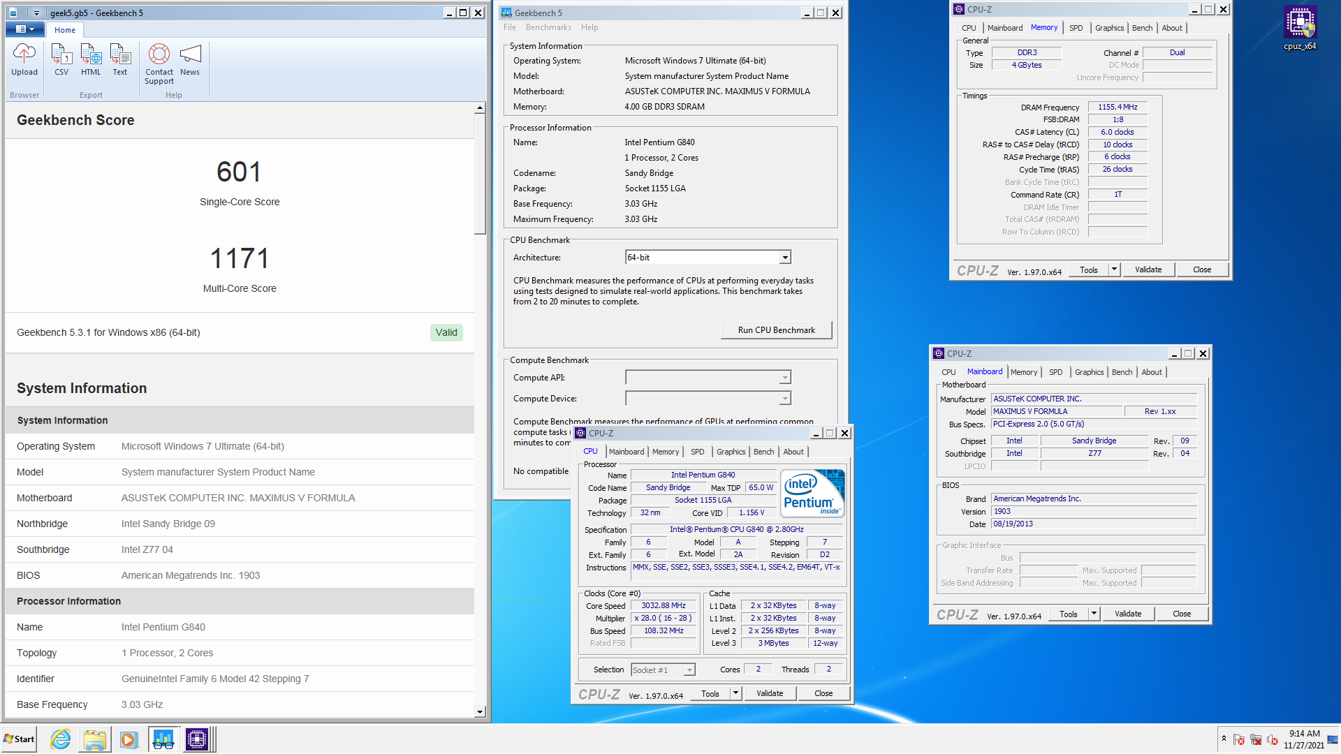Click the volume icon in the system tray
The height and width of the screenshot is (754, 1341).
[1273, 739]
